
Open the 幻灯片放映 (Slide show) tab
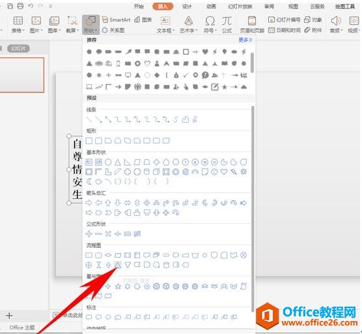240,7
